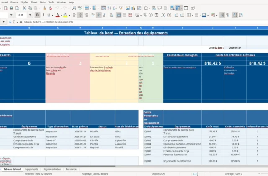Open the draw shapes icon
Screen dimensions: 268x176
pos(193,8)
